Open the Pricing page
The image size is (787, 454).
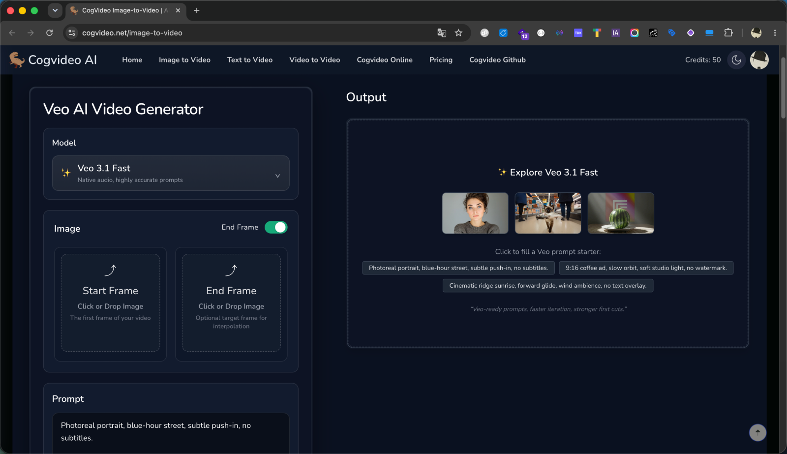coord(441,60)
